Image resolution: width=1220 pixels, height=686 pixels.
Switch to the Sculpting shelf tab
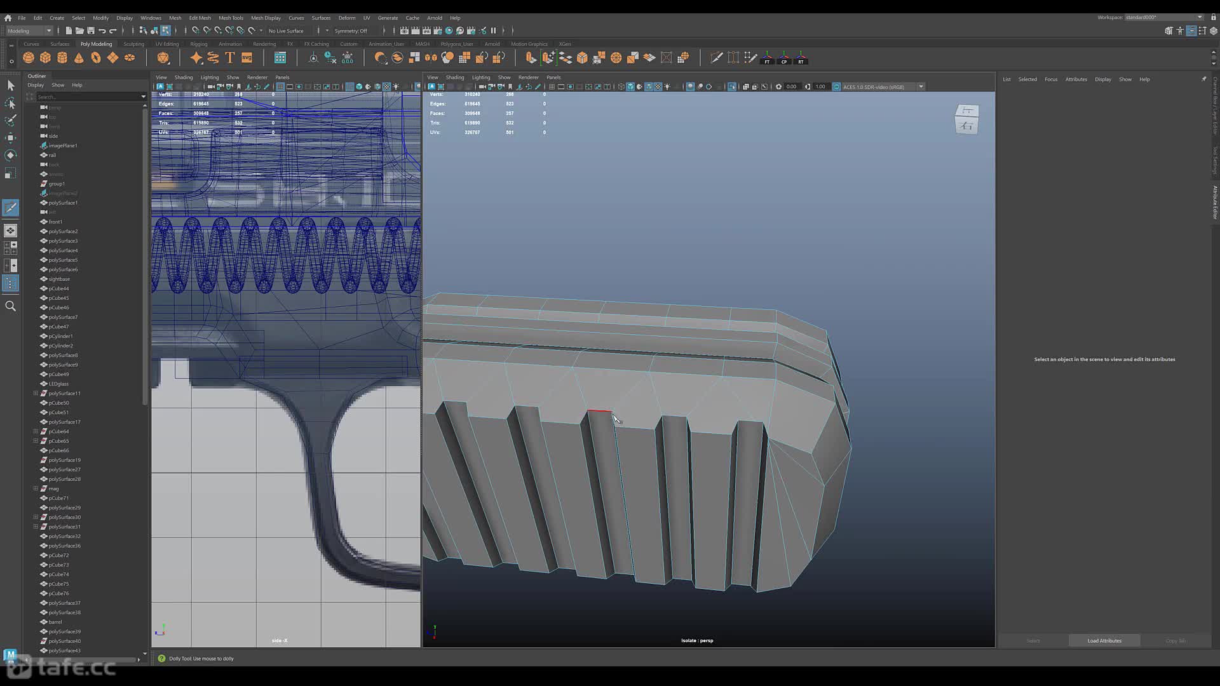(133, 44)
